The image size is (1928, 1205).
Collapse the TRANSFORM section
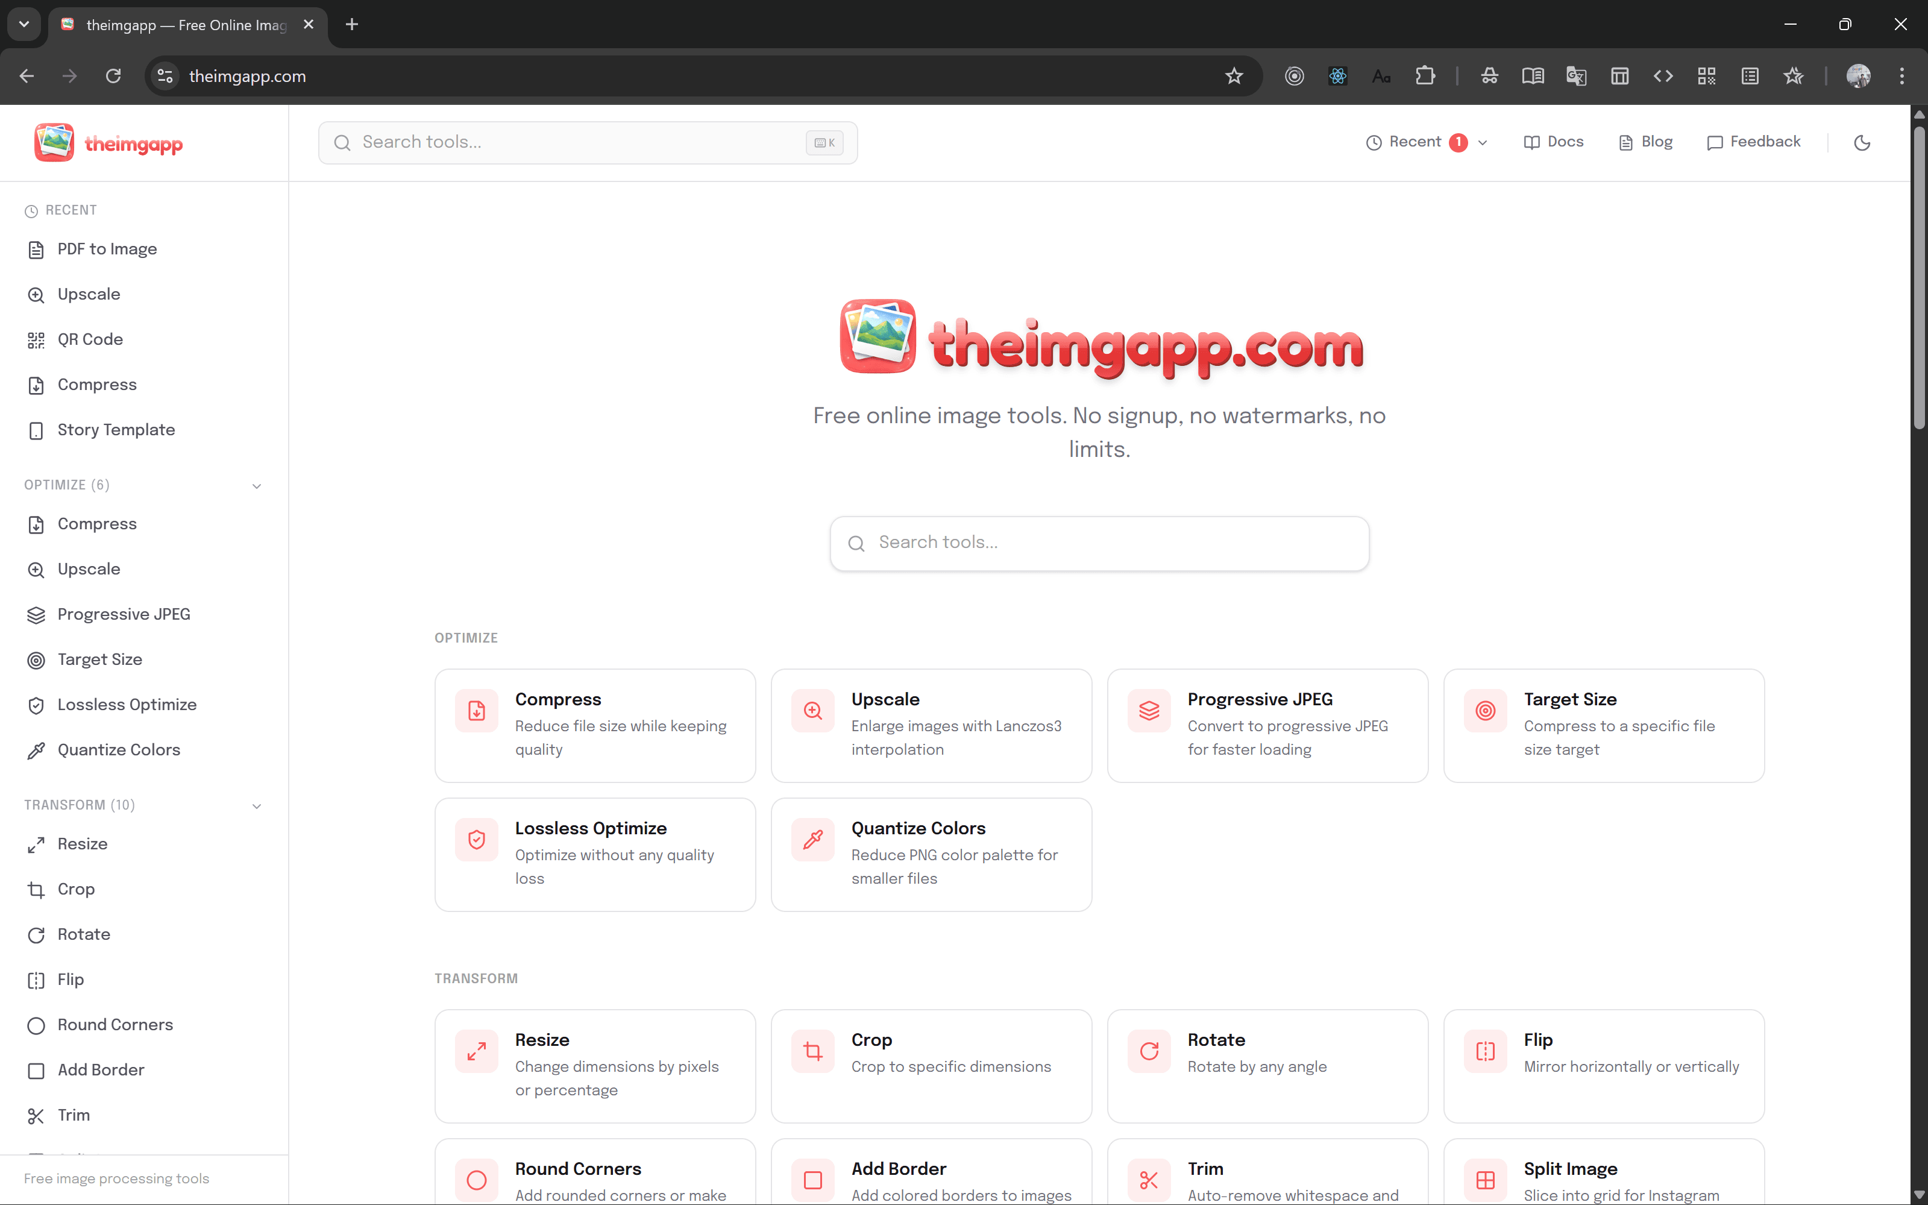tap(256, 806)
